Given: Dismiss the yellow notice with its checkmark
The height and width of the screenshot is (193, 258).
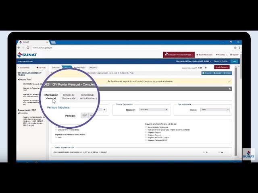Looking at the screenshot, I should tap(229, 81).
